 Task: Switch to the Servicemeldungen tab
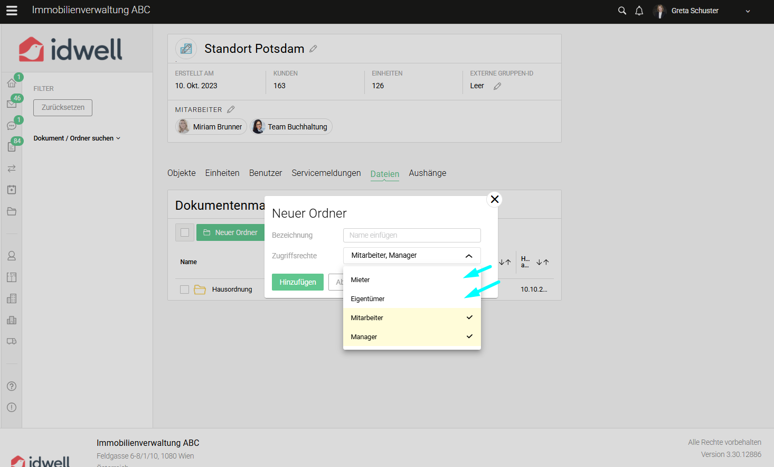(x=326, y=173)
